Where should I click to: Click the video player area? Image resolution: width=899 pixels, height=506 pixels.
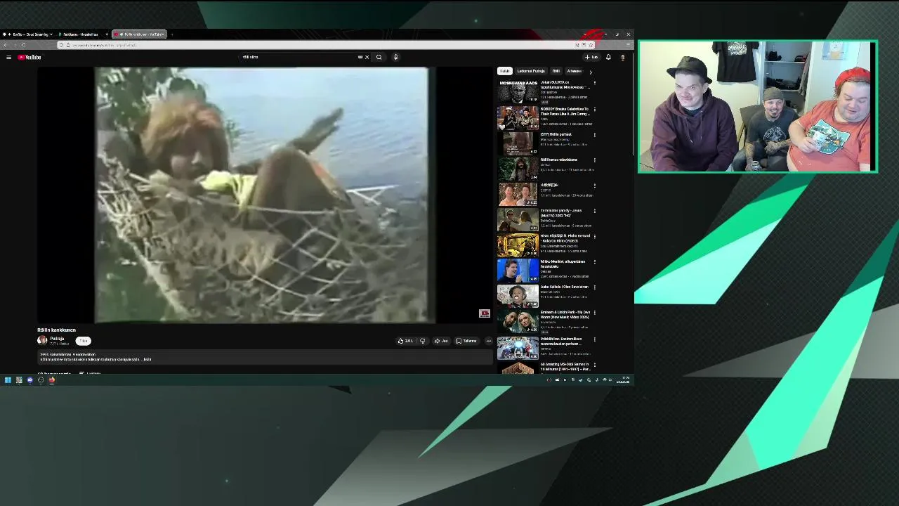(265, 195)
